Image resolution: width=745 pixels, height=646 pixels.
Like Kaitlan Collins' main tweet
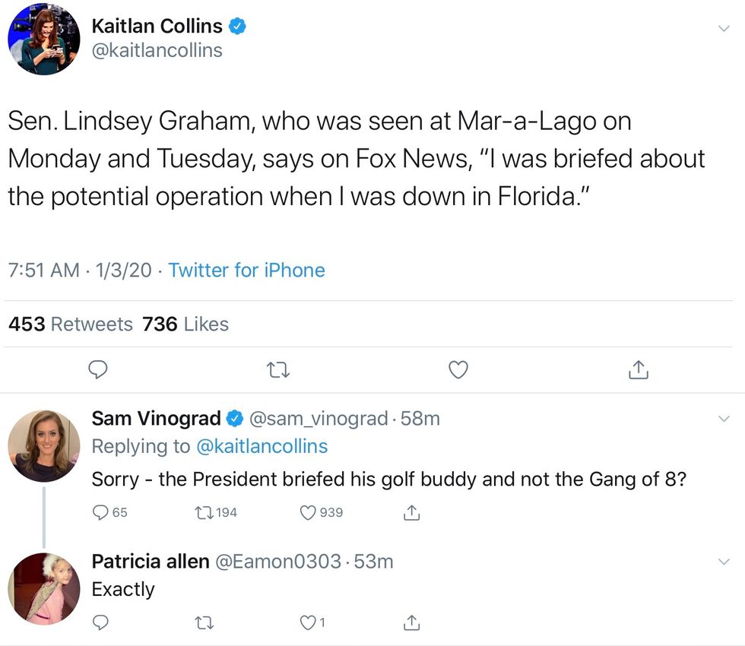458,370
